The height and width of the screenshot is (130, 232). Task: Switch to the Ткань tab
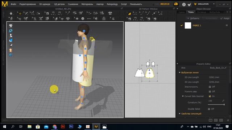(191, 12)
